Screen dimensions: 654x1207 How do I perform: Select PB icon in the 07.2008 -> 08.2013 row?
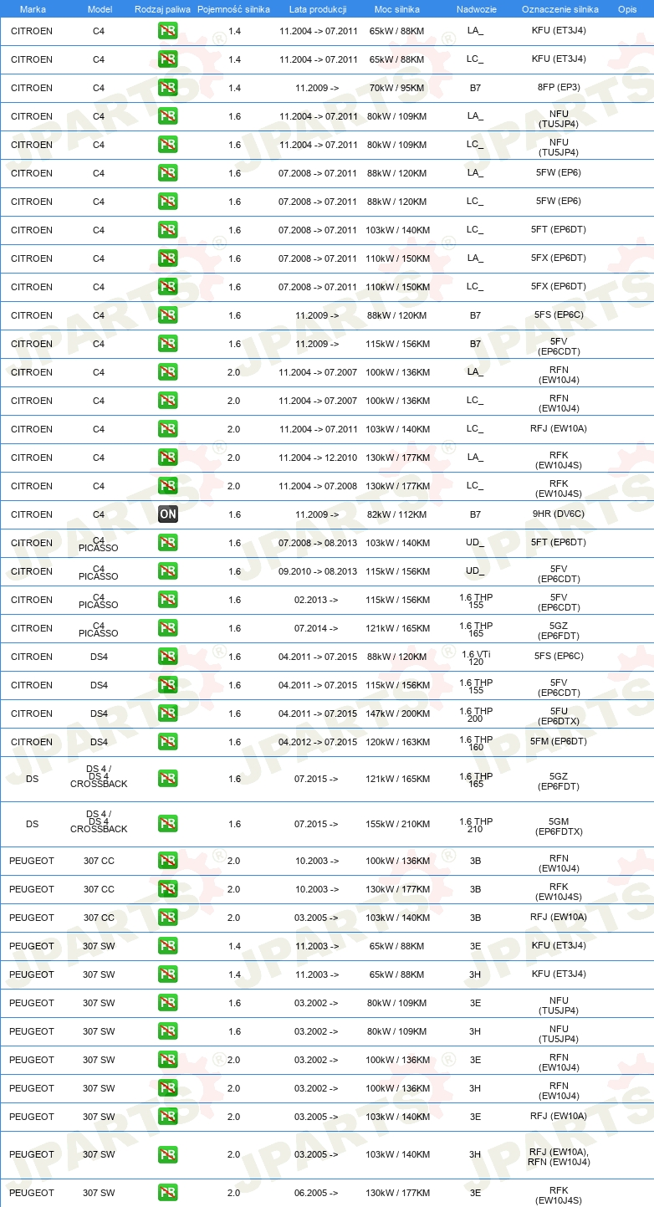click(x=167, y=543)
